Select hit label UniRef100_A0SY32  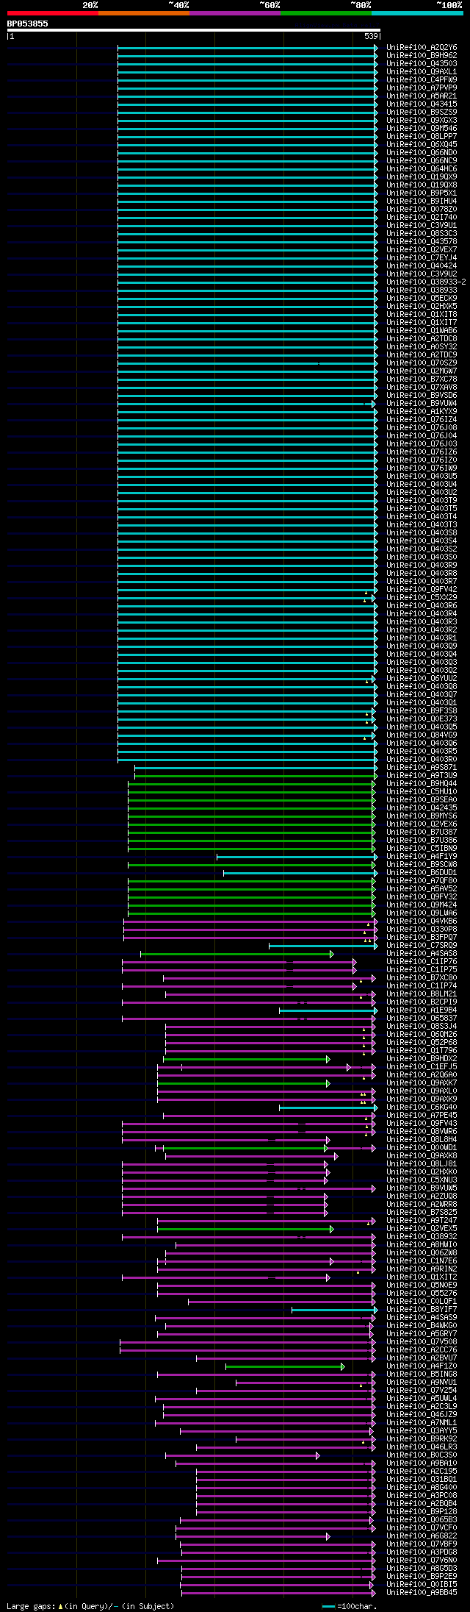422,347
